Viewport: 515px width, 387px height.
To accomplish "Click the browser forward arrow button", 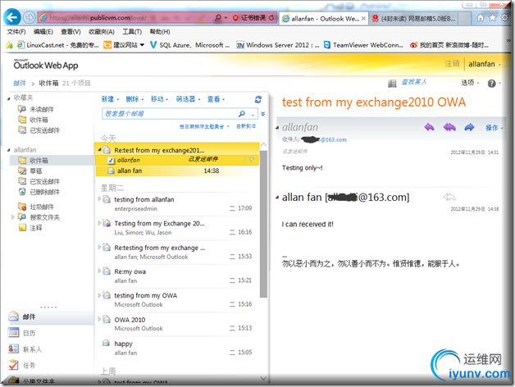I will click(30, 17).
